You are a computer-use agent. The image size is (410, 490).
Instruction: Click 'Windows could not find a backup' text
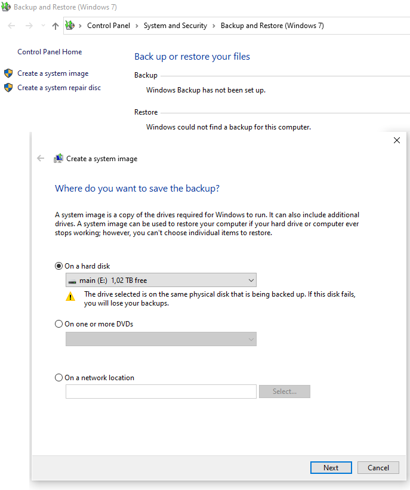click(x=229, y=127)
